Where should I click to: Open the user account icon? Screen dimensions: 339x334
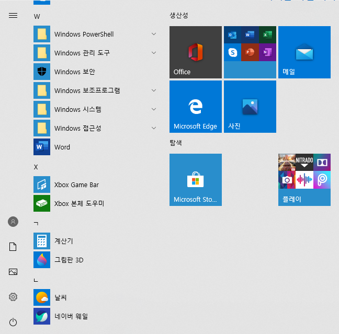[x=13, y=222]
